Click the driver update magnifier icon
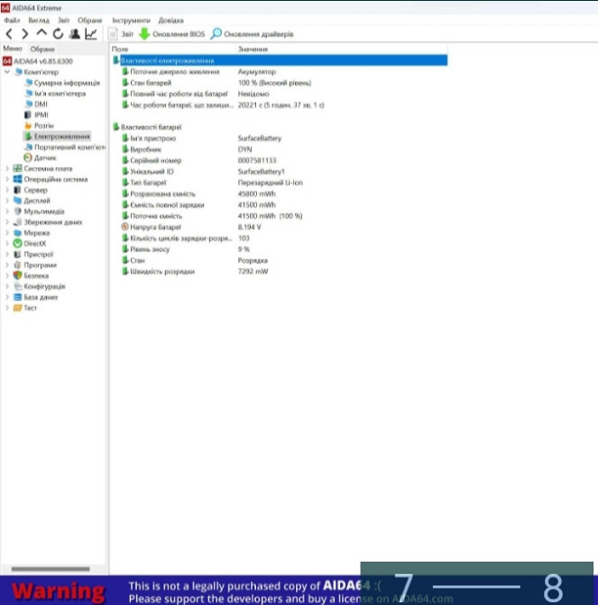This screenshot has width=598, height=605. 216,33
